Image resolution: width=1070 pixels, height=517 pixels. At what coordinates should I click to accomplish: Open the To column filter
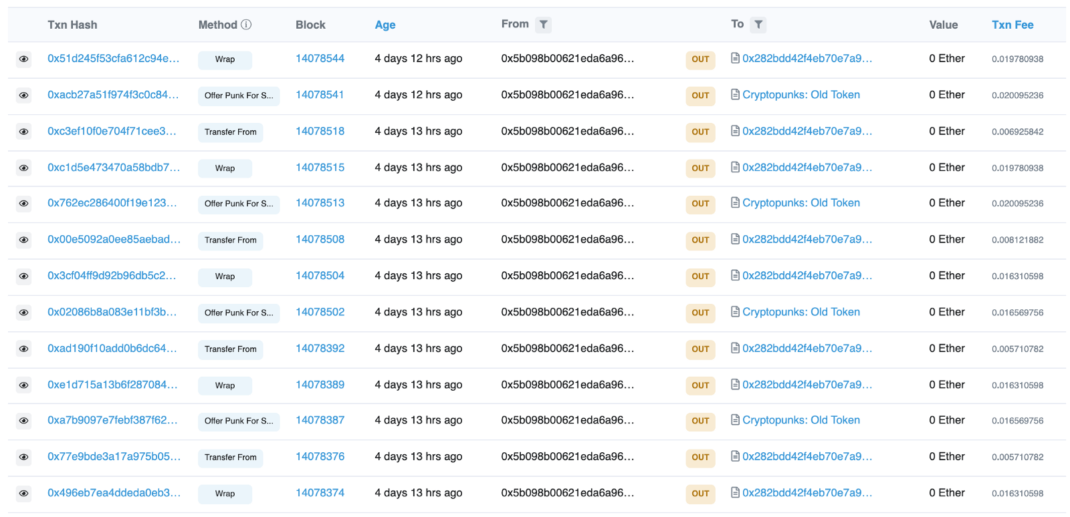tap(758, 25)
